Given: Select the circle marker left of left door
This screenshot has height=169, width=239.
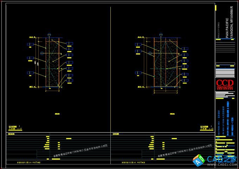Looking at the screenshot, I should point(42,53).
